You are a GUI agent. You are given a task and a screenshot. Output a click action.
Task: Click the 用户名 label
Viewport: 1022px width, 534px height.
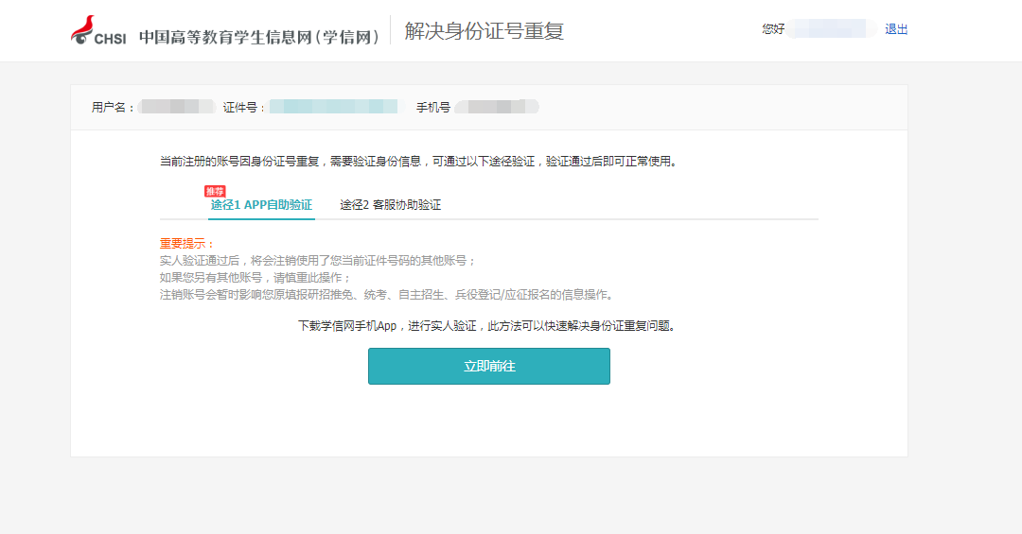pos(113,108)
